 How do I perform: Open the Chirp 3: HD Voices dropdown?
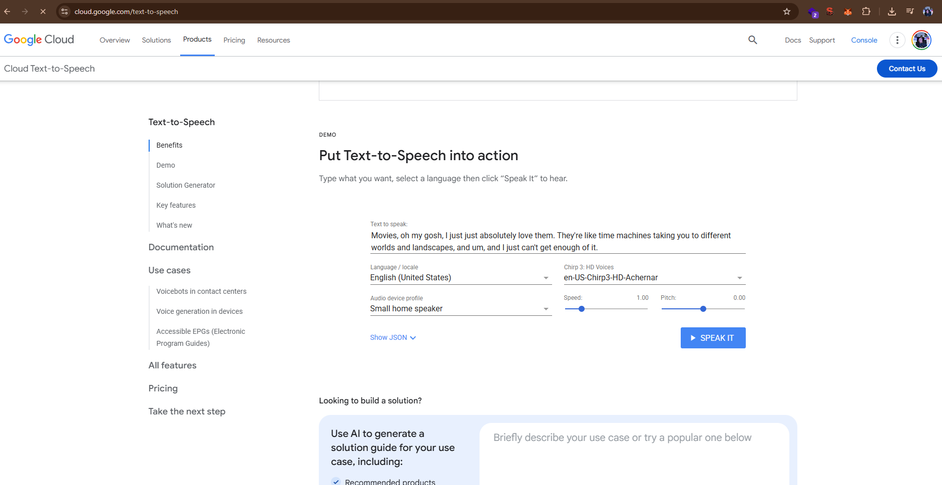coord(654,278)
